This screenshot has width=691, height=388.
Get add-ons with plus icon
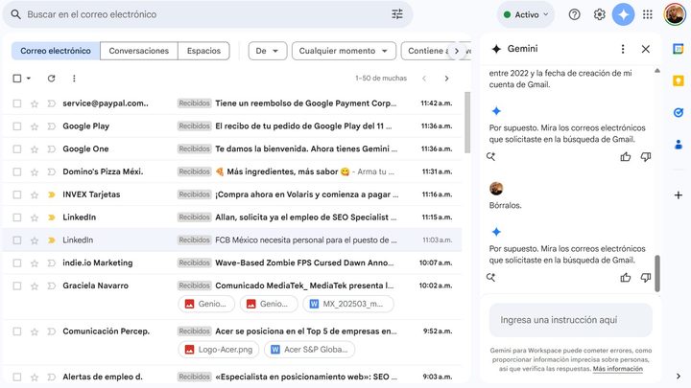[679, 194]
